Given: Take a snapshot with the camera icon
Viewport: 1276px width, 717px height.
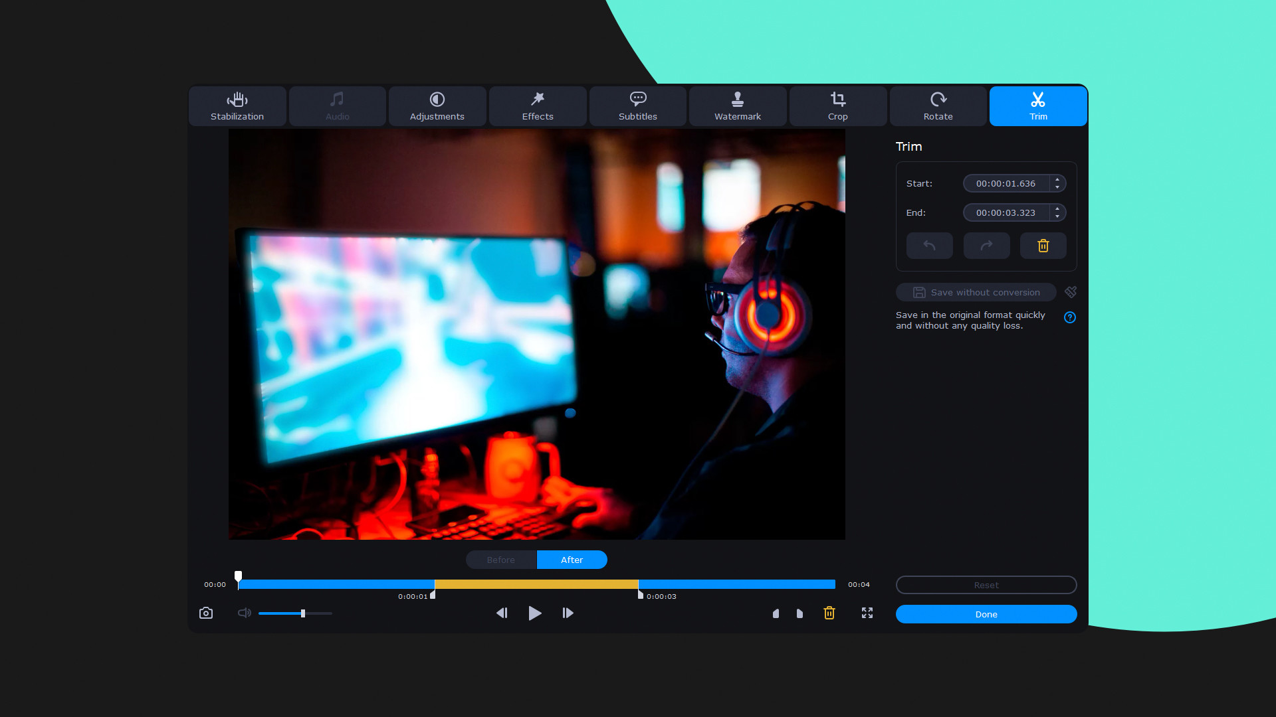Looking at the screenshot, I should 205,613.
